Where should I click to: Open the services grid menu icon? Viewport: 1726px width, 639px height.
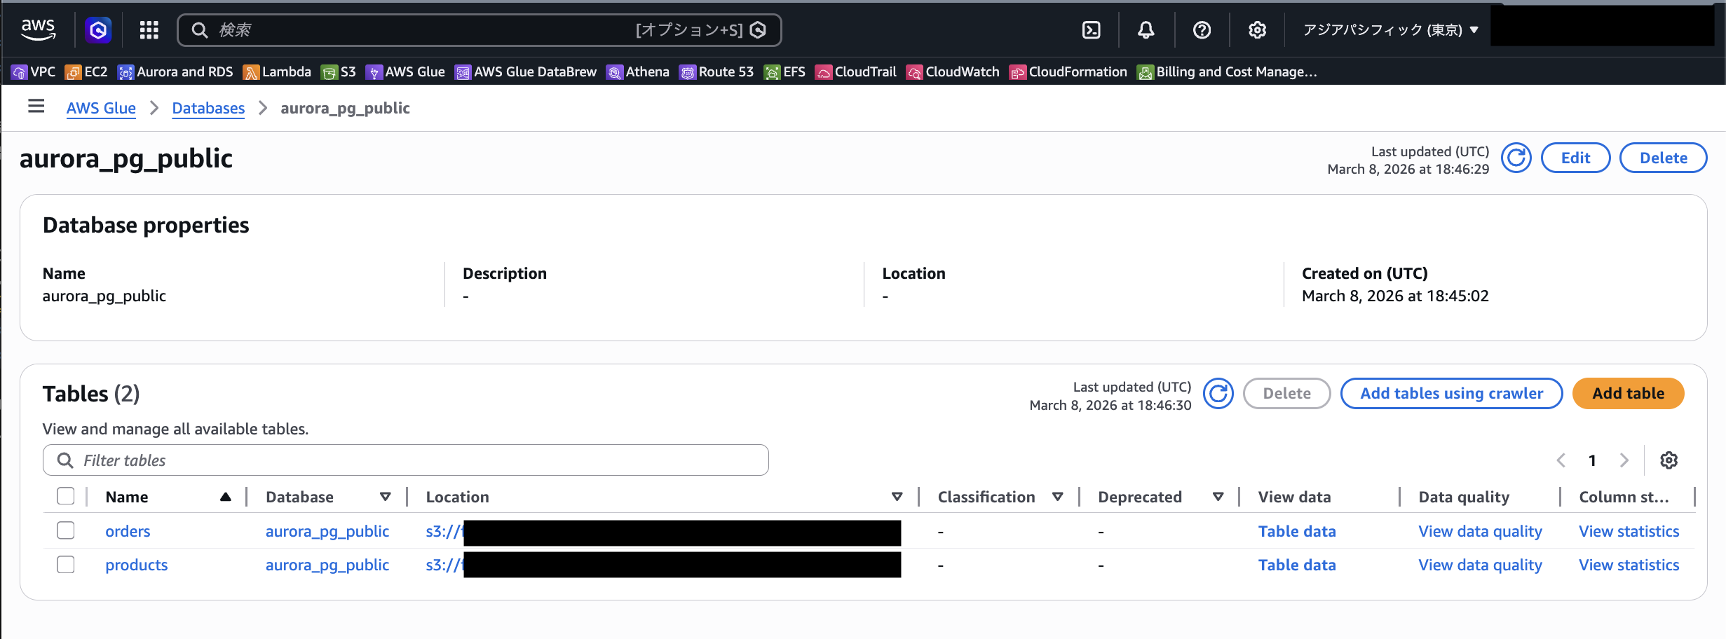[x=149, y=30]
